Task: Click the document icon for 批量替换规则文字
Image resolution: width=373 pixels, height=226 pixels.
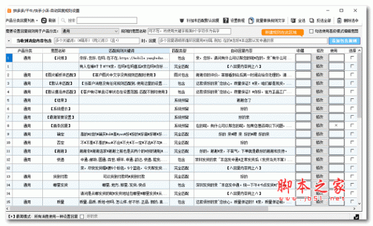Action: [x=251, y=21]
